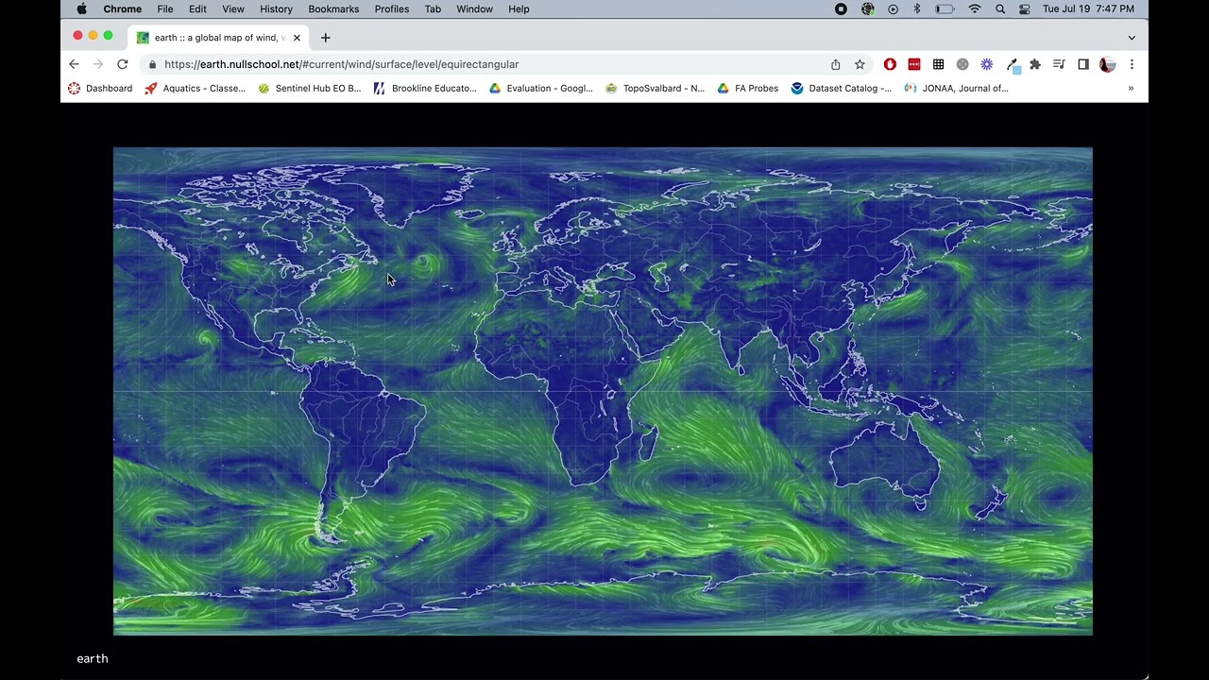Open the red hand ad-blocker extension
This screenshot has height=680, width=1209.
890,64
